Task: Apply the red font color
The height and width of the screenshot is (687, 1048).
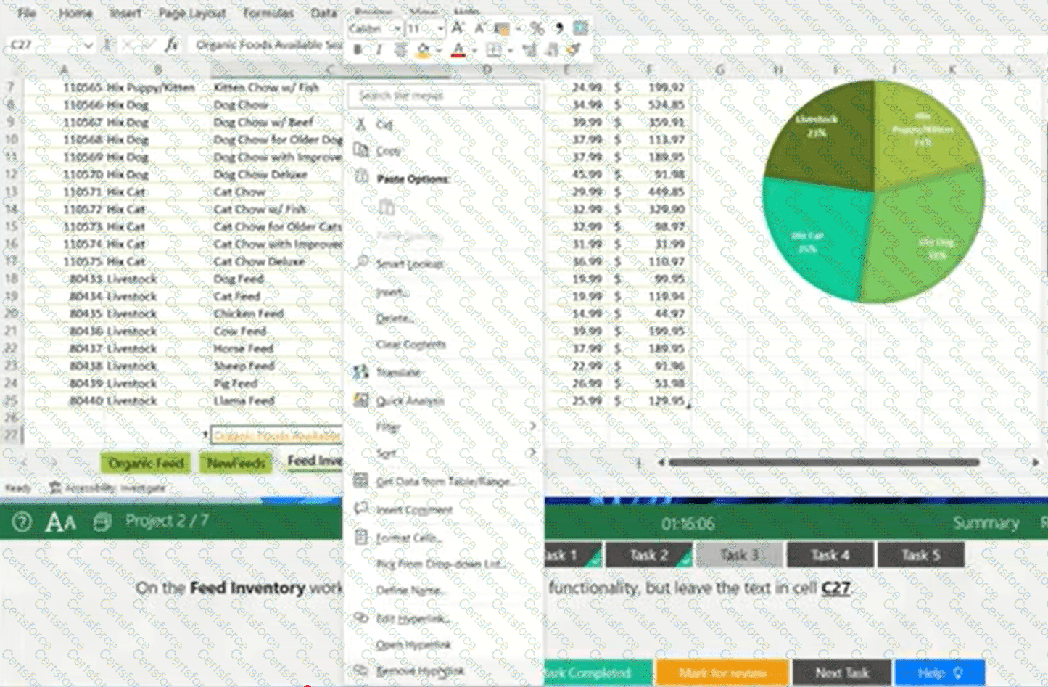Action: tap(458, 50)
